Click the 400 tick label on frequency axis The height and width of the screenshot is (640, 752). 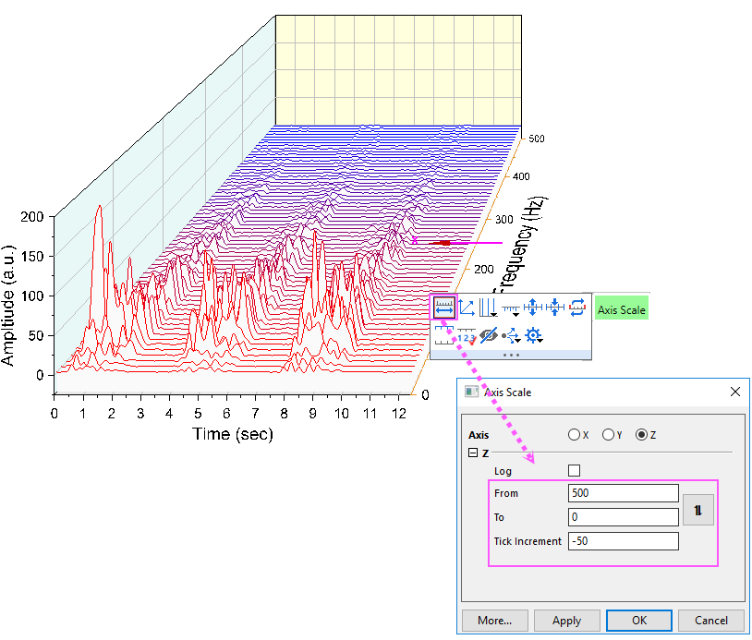click(521, 176)
